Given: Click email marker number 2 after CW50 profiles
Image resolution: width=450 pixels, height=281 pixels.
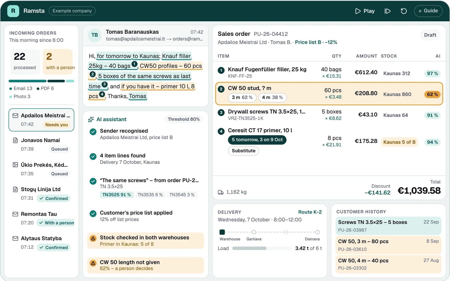Looking at the screenshot, I should [93, 74].
